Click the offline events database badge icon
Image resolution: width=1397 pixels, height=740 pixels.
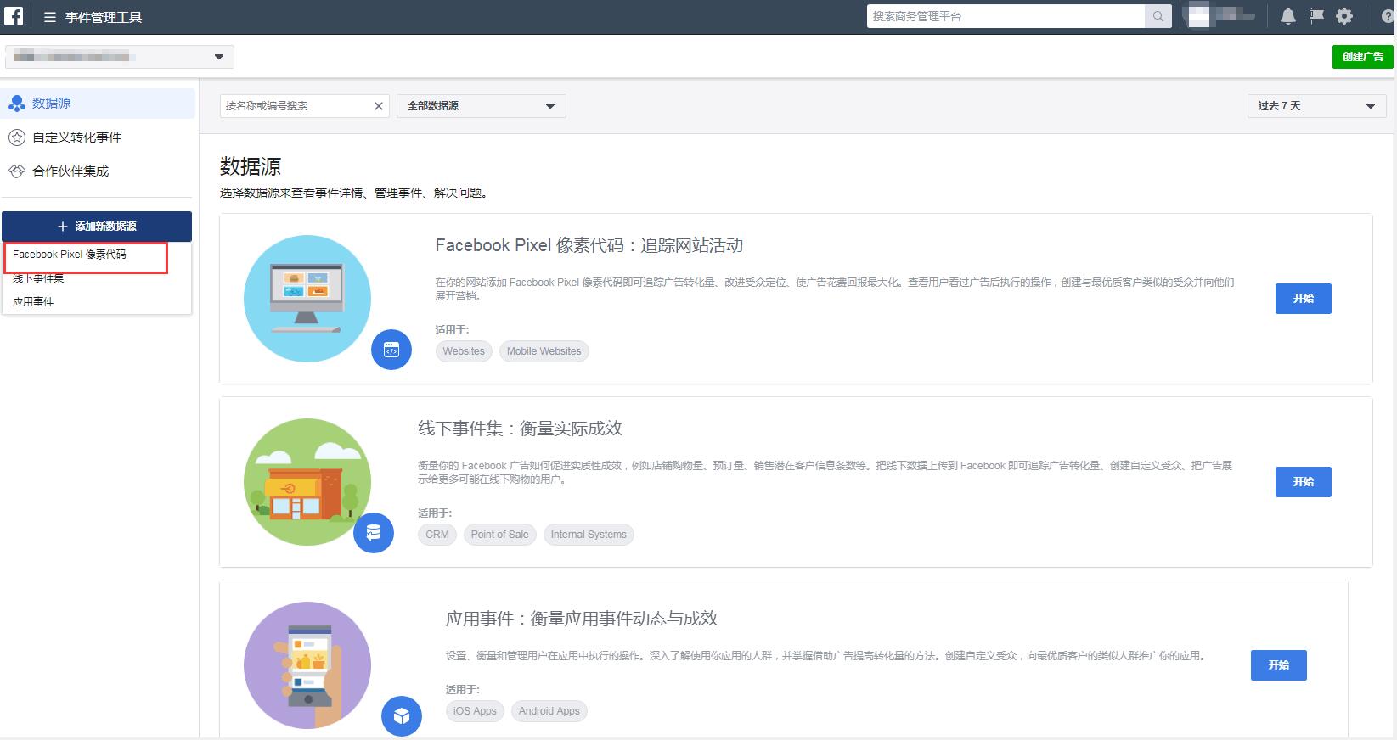coord(374,533)
